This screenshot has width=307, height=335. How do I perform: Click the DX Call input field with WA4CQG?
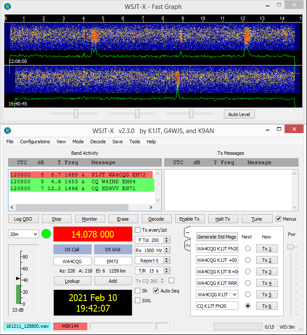[72, 261]
